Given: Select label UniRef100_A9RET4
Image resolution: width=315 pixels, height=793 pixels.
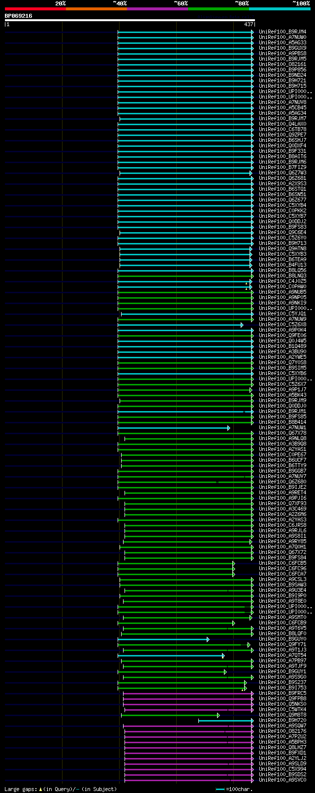Looking at the screenshot, I should click(283, 493).
